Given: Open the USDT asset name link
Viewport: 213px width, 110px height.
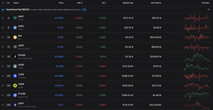Looking at the screenshot, I should (21, 16).
